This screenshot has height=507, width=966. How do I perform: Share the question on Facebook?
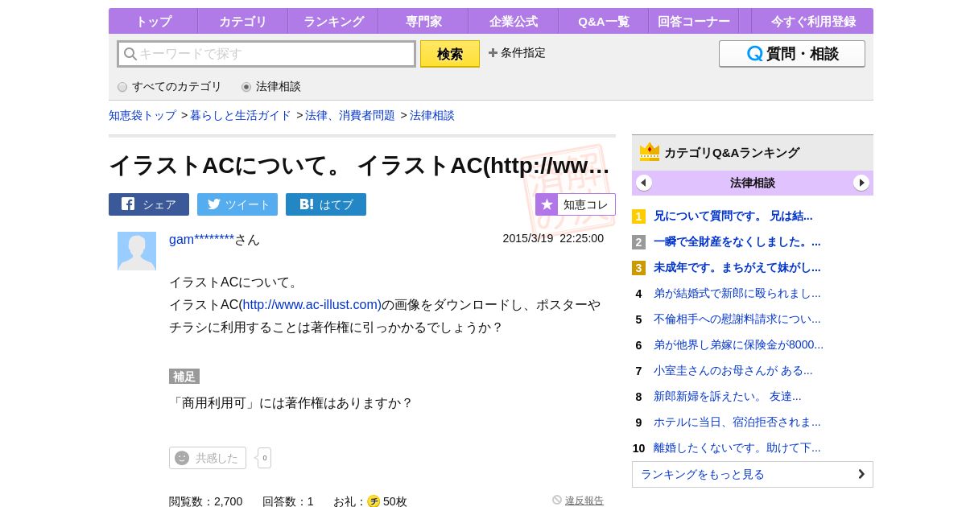(x=149, y=204)
